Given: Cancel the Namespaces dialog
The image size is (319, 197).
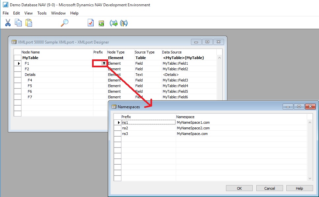Looking at the screenshot, I should [x=269, y=188].
